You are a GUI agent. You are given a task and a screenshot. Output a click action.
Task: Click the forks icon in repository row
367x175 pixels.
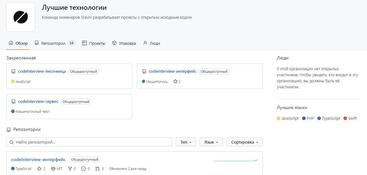[x=70, y=169]
